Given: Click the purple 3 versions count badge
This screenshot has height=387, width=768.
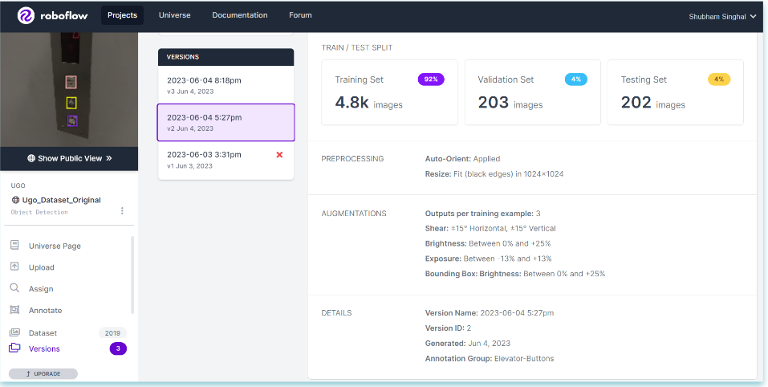Looking at the screenshot, I should tap(118, 348).
